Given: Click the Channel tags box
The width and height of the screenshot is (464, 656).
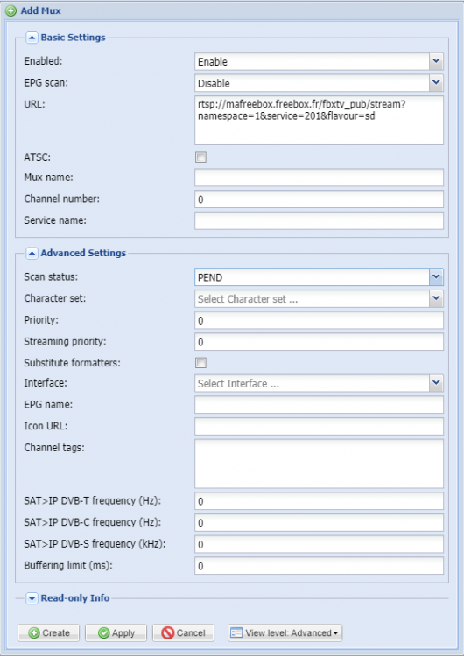Looking at the screenshot, I should 319,464.
